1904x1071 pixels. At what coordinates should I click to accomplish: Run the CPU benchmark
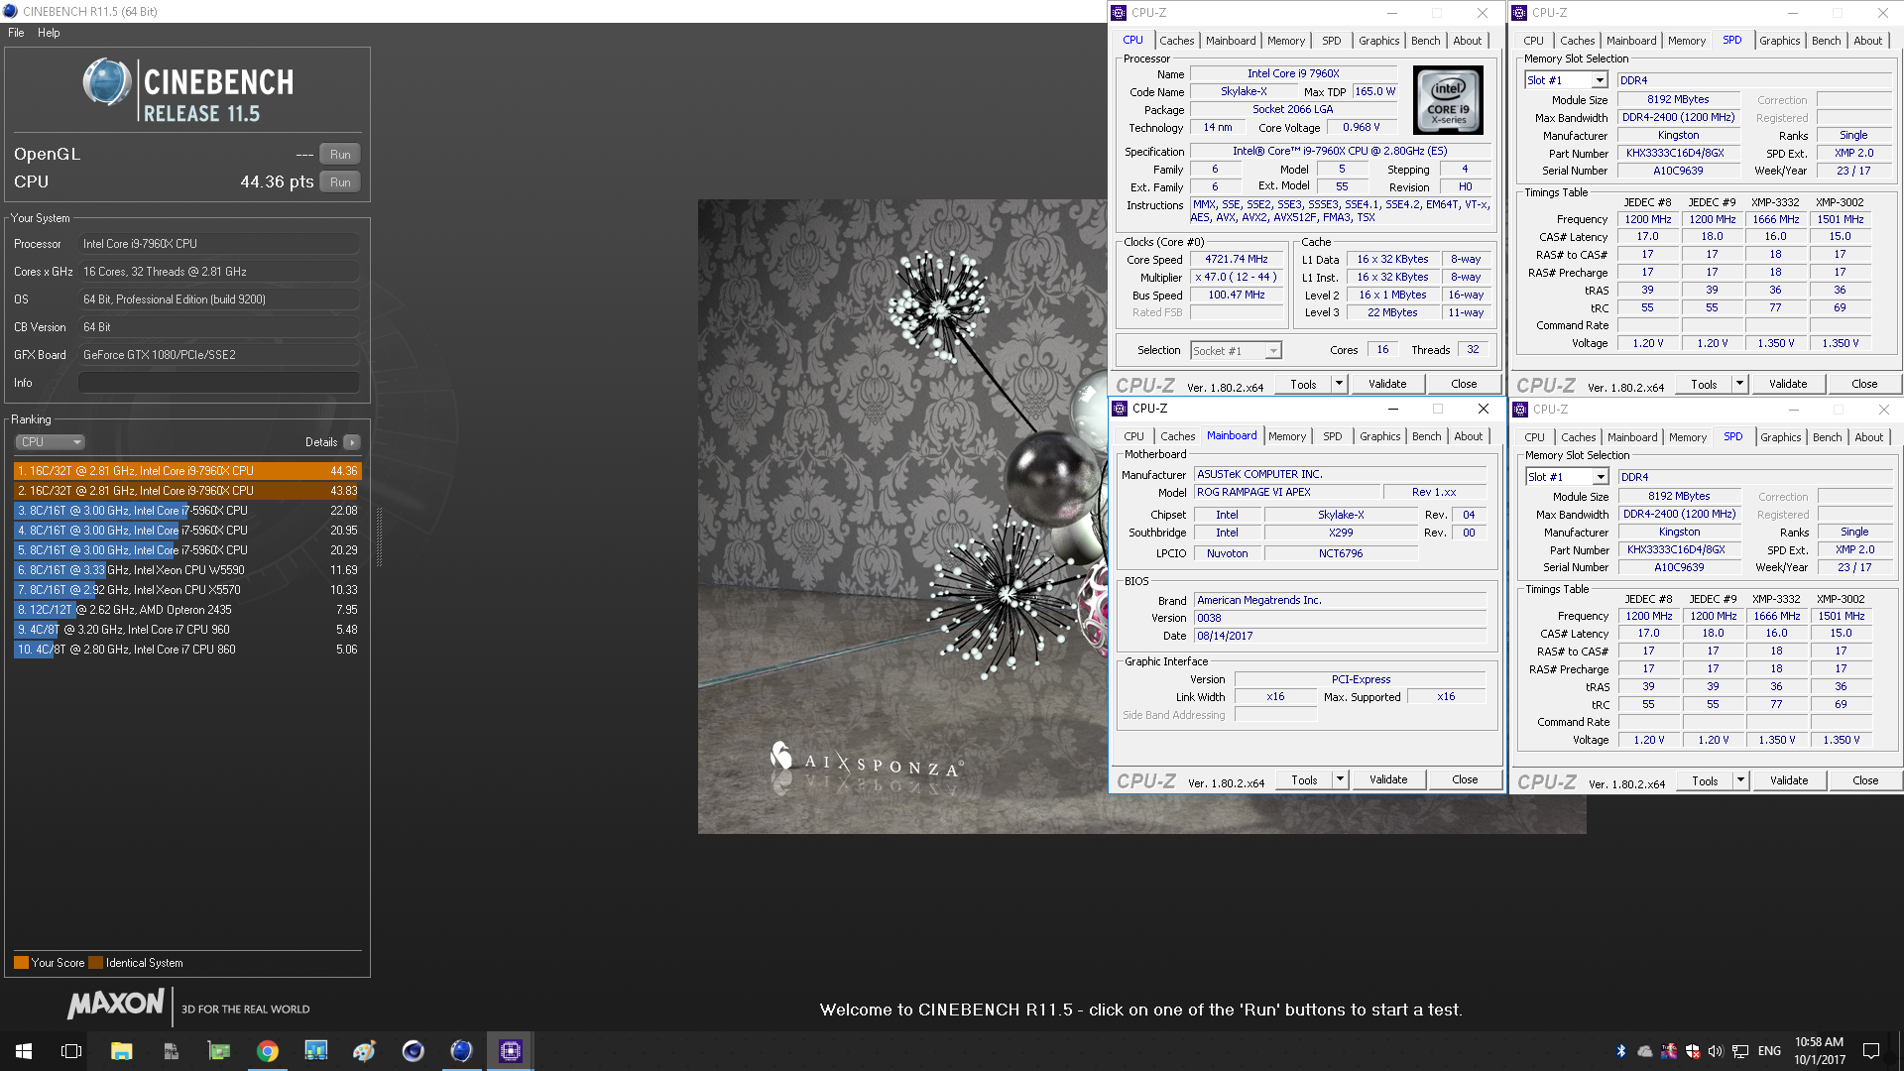pyautogui.click(x=340, y=182)
